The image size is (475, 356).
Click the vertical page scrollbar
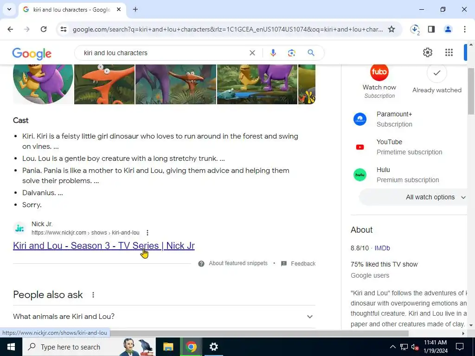(471, 91)
